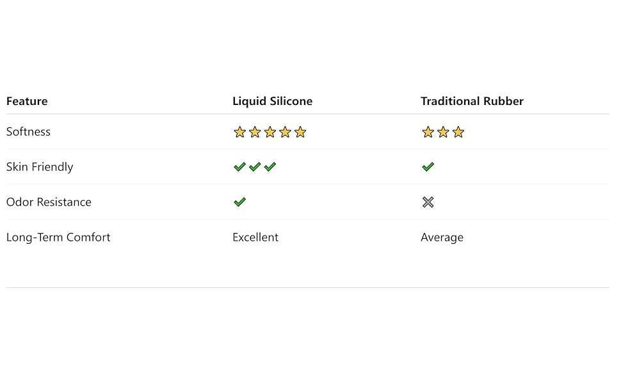This screenshot has width=621, height=384.
Task: Click Liquid Silicone's Odor Resistance checkmark
Action: click(x=239, y=202)
